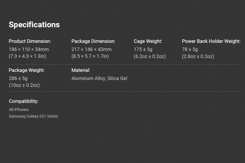Click the 78 ± 5g value
This screenshot has height=163, width=245.
pos(190,49)
